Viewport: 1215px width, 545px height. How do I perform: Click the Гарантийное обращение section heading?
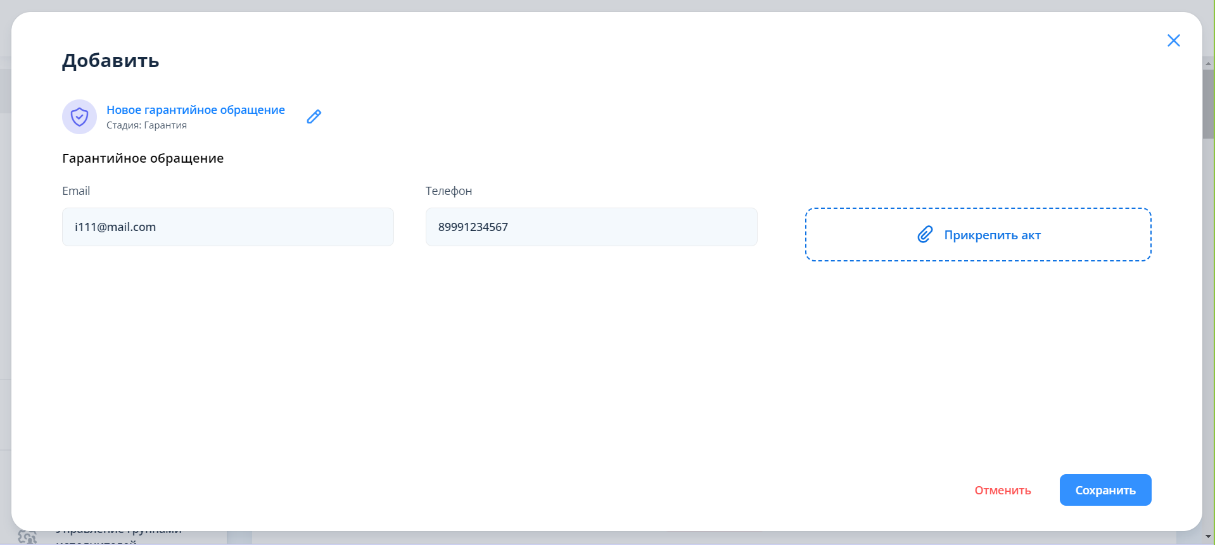point(143,158)
